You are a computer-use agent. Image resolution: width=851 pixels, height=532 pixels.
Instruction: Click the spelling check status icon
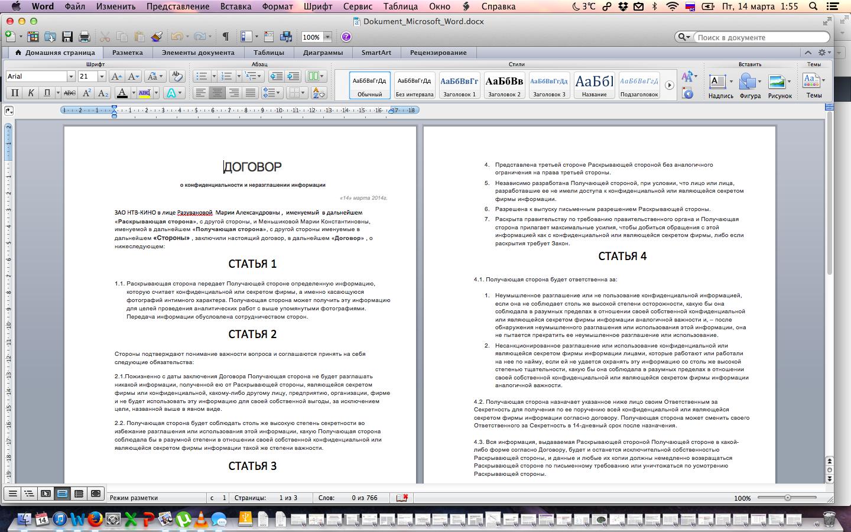(x=402, y=498)
